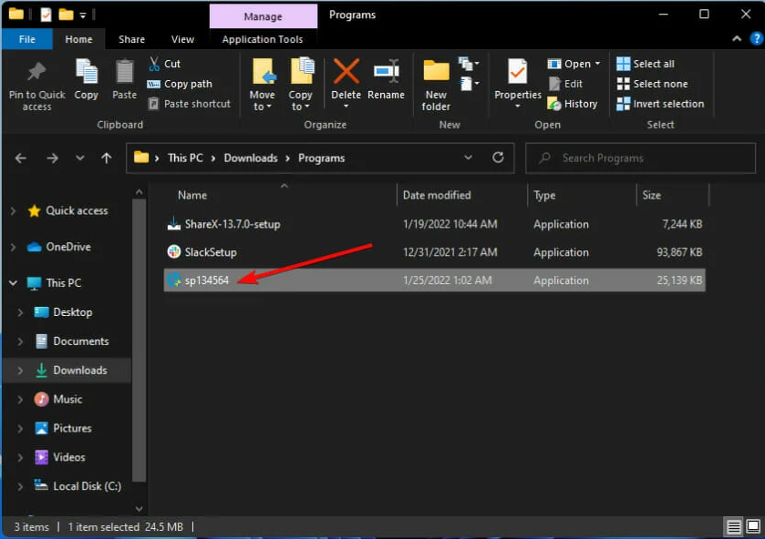Click the Open button in ribbon
The height and width of the screenshot is (539, 765).
coord(574,64)
